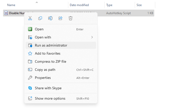Click the Cut scissors icon
Viewport: 177px width, 109px height.
30,18
